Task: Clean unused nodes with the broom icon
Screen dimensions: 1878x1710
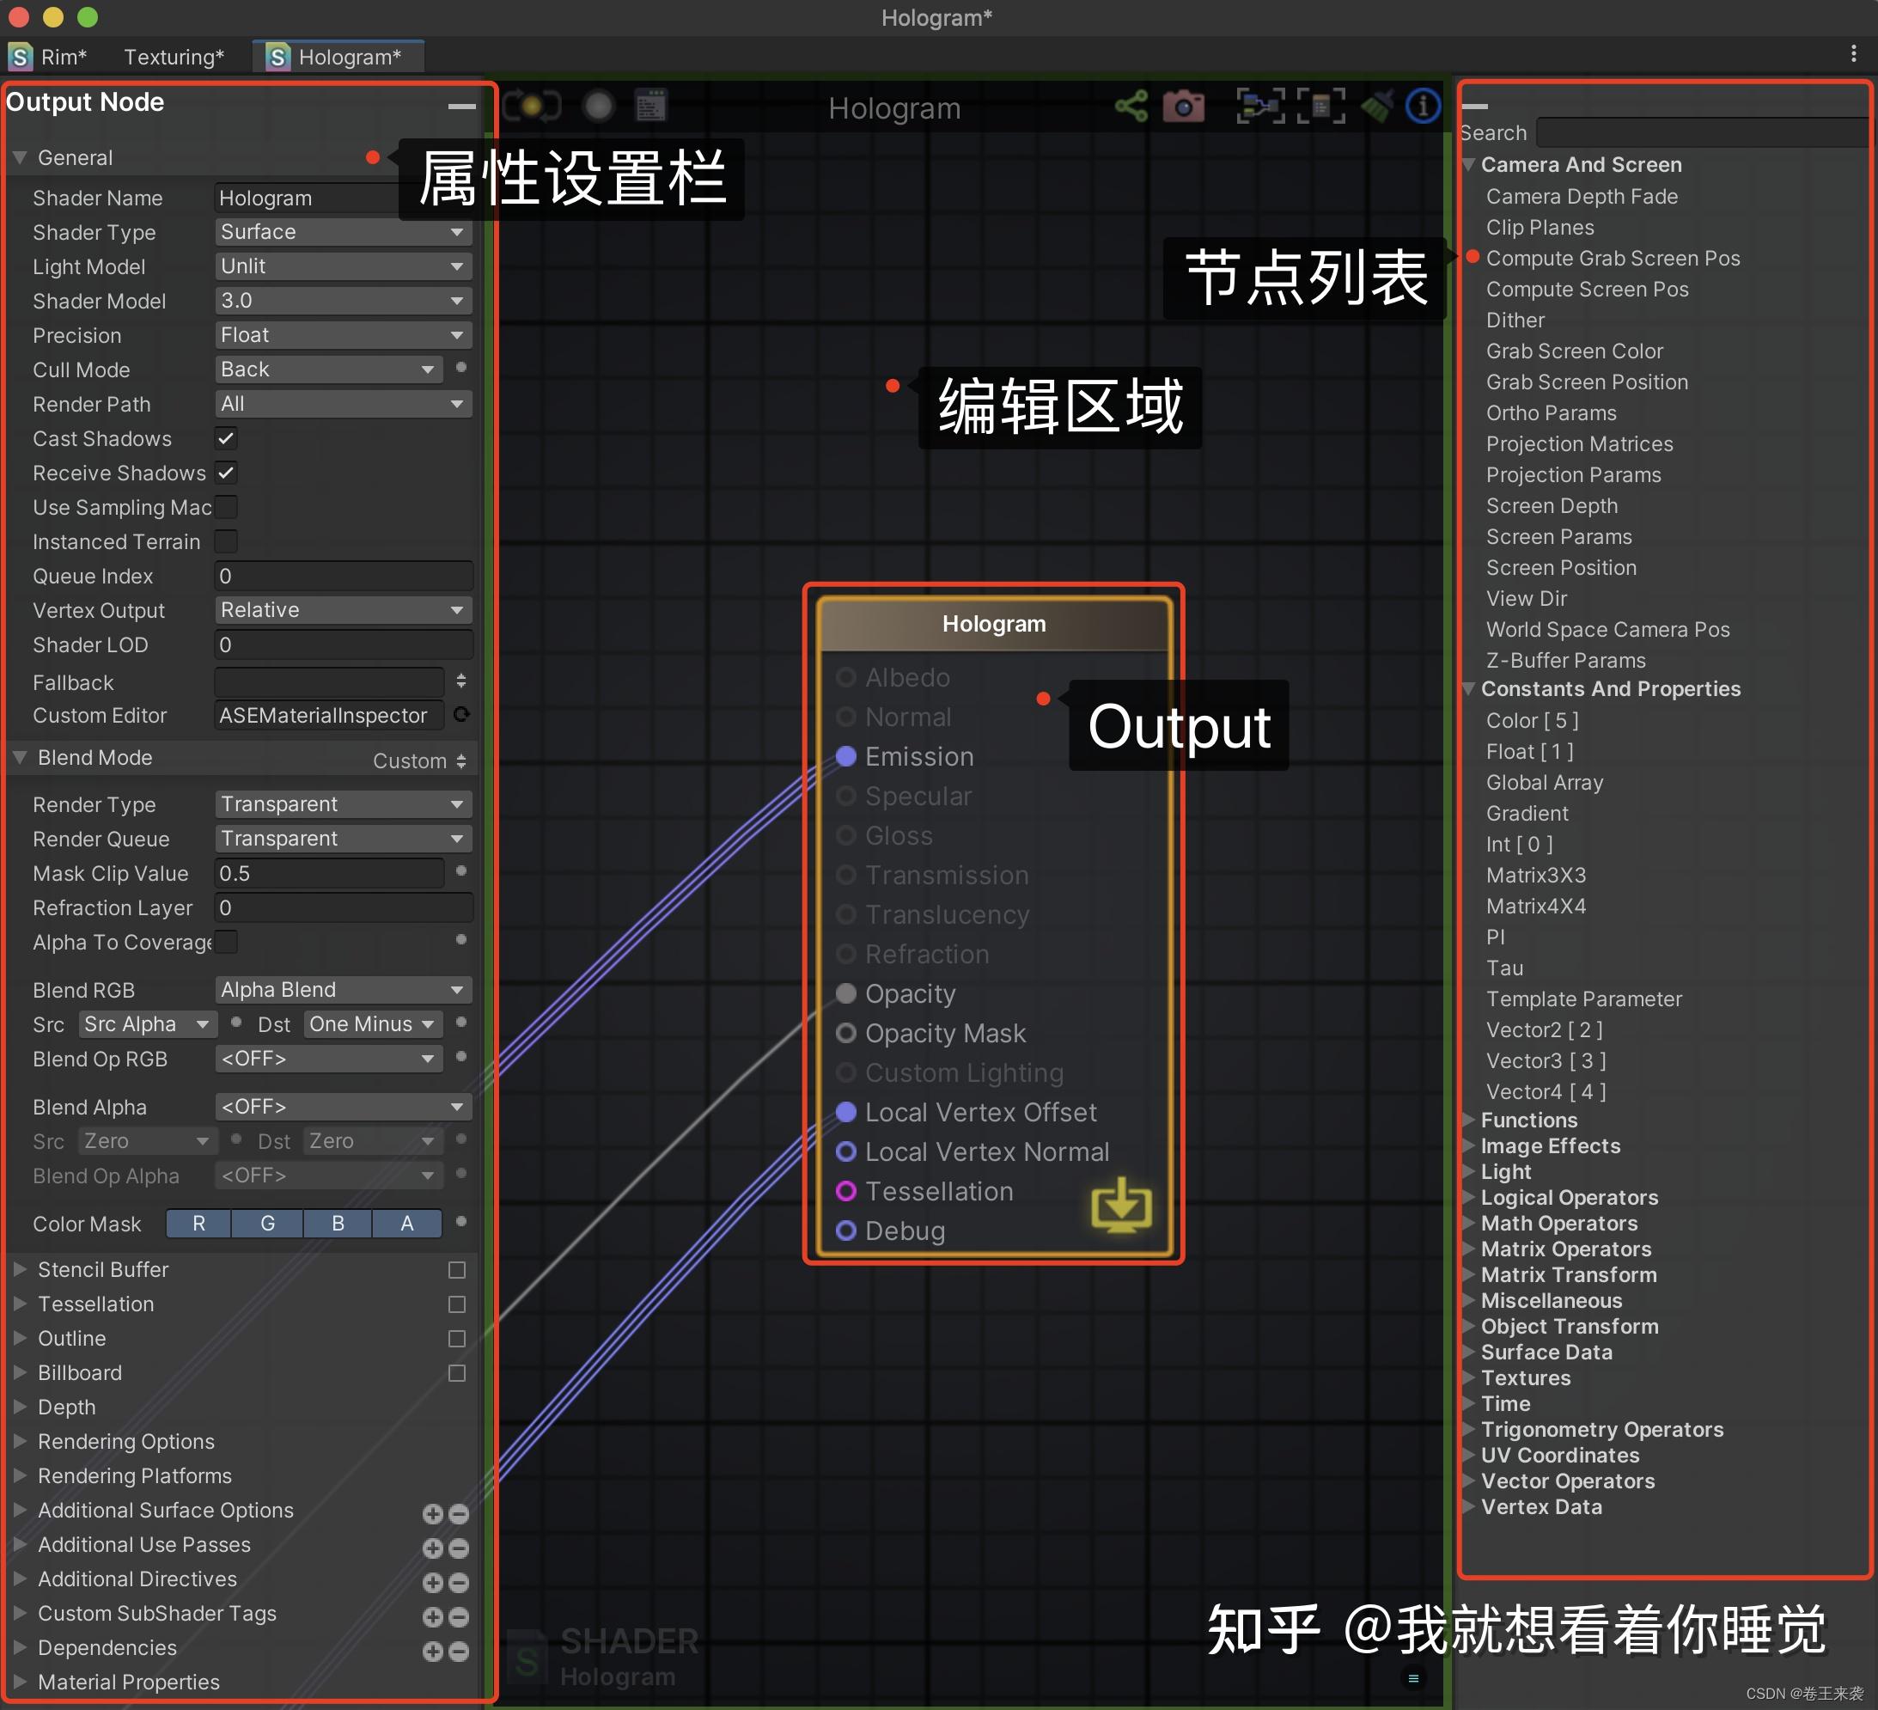Action: (x=1379, y=104)
